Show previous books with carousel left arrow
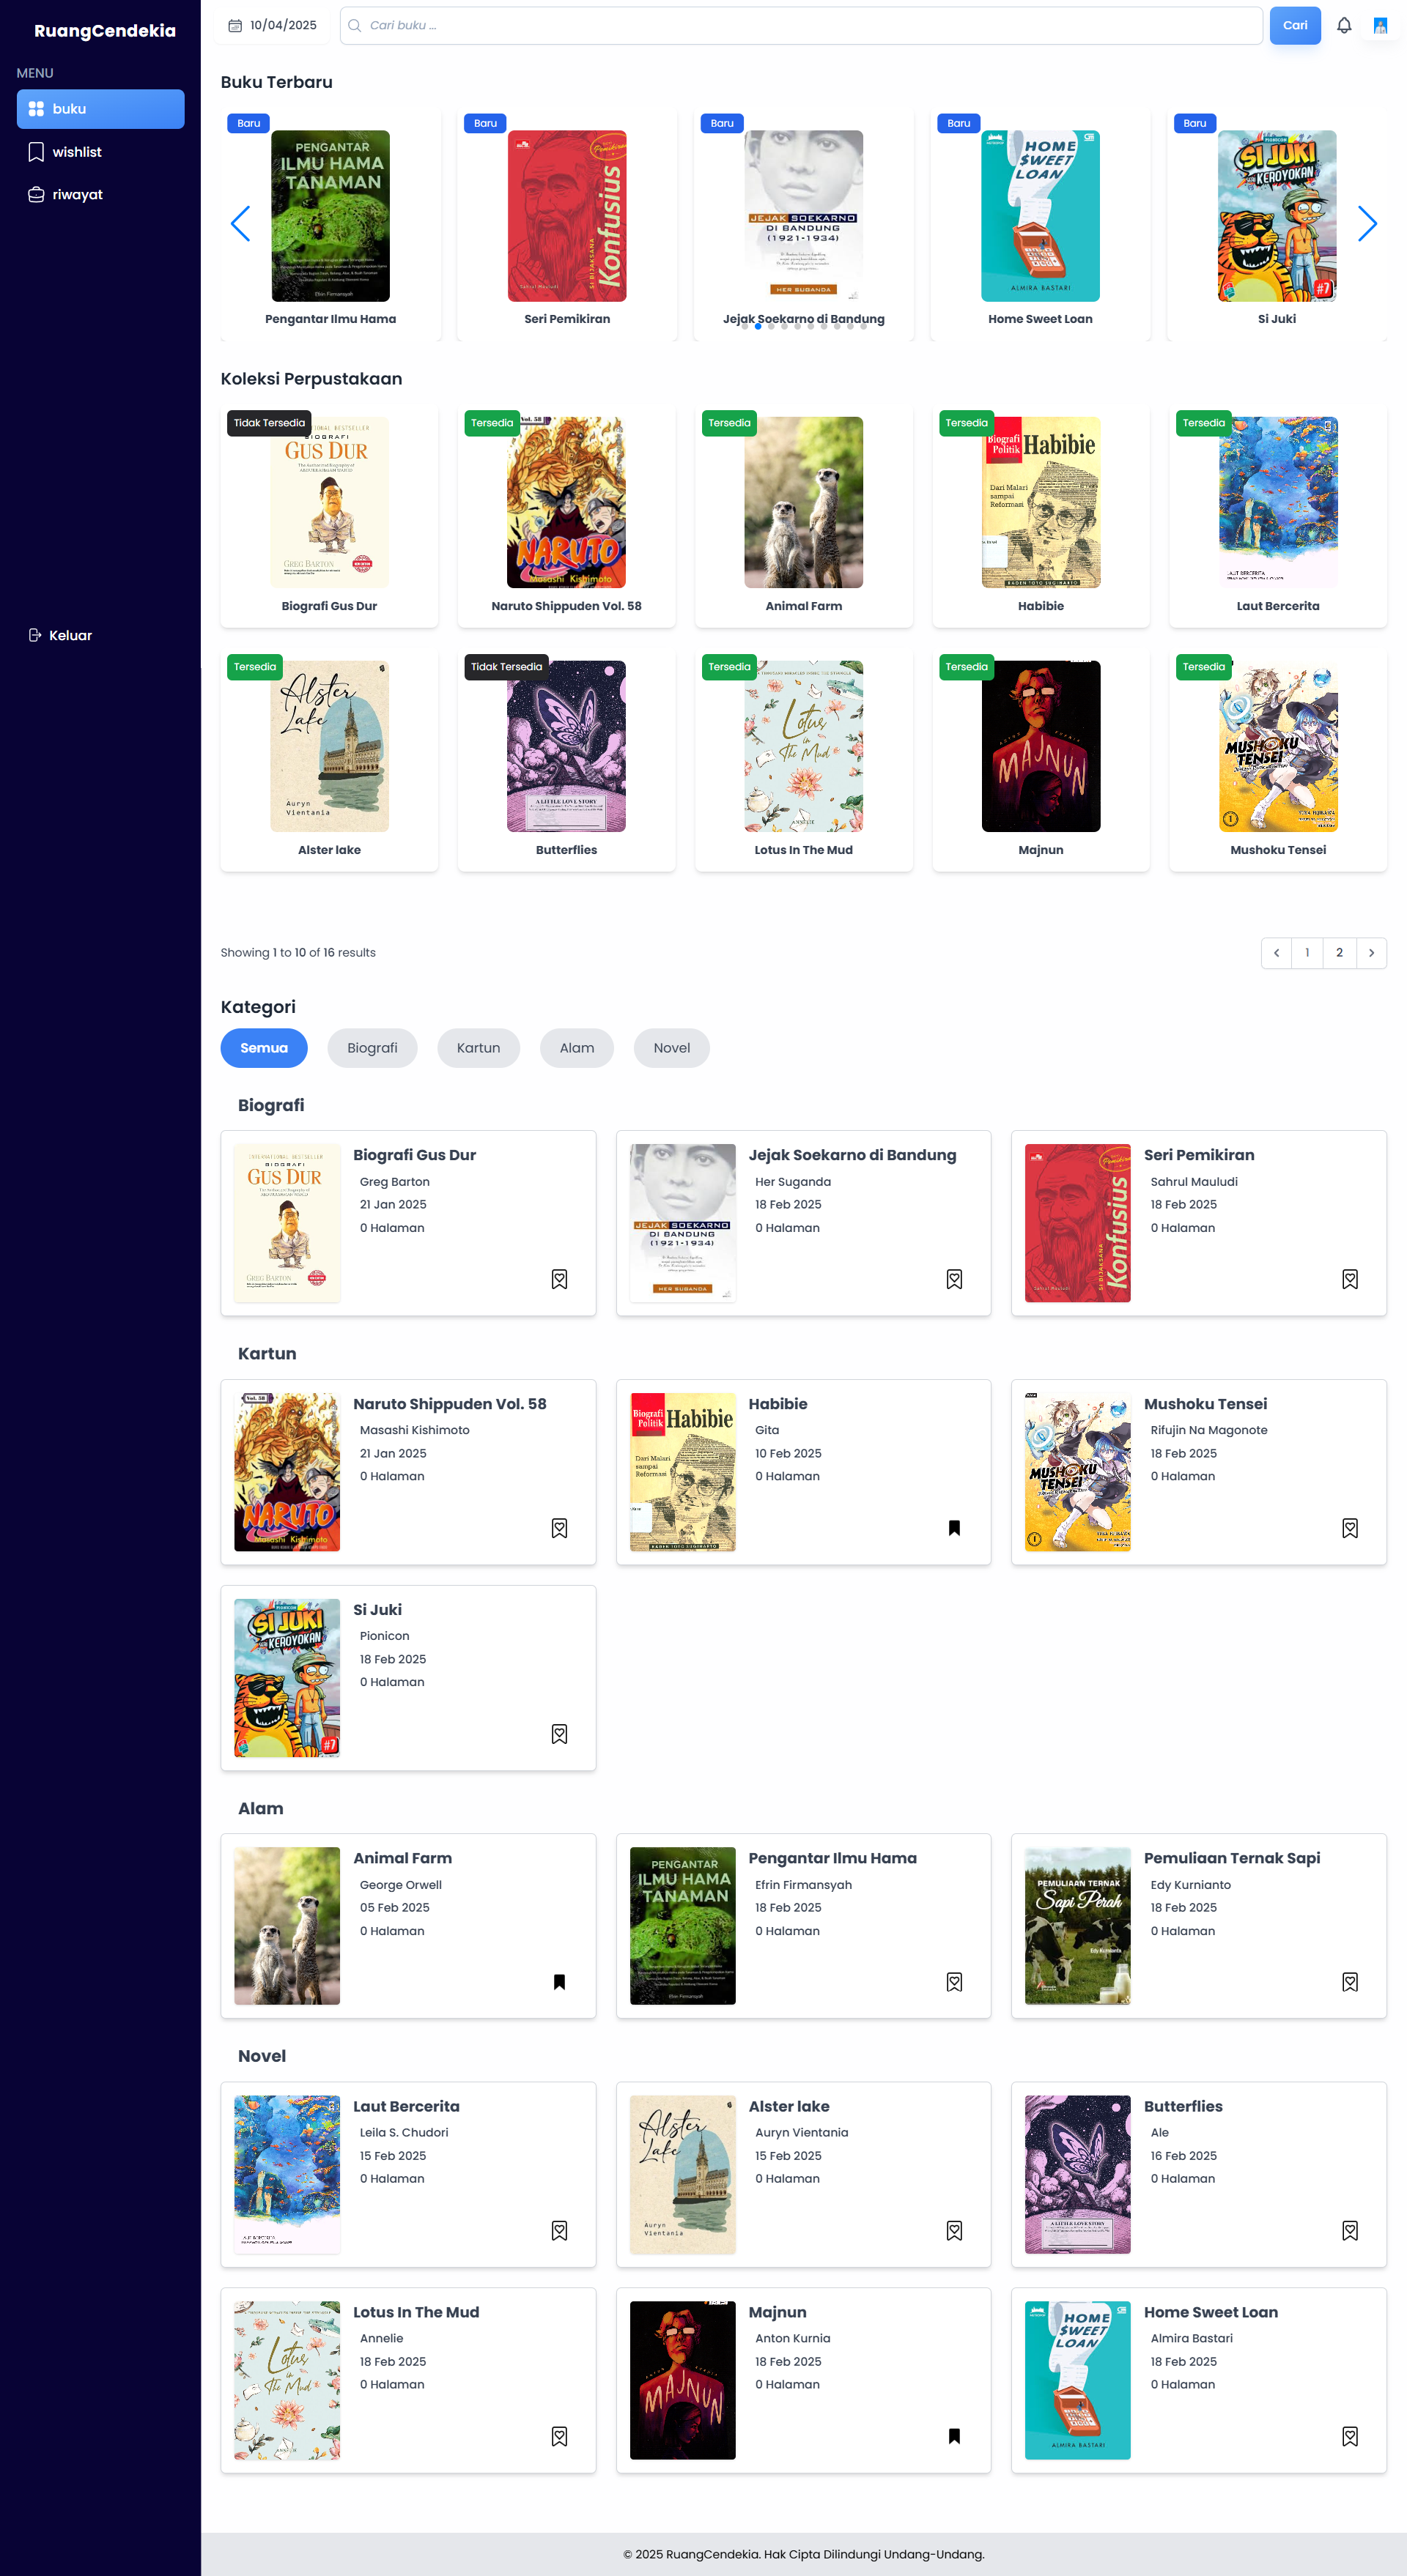Image resolution: width=1407 pixels, height=2576 pixels. tap(240, 224)
